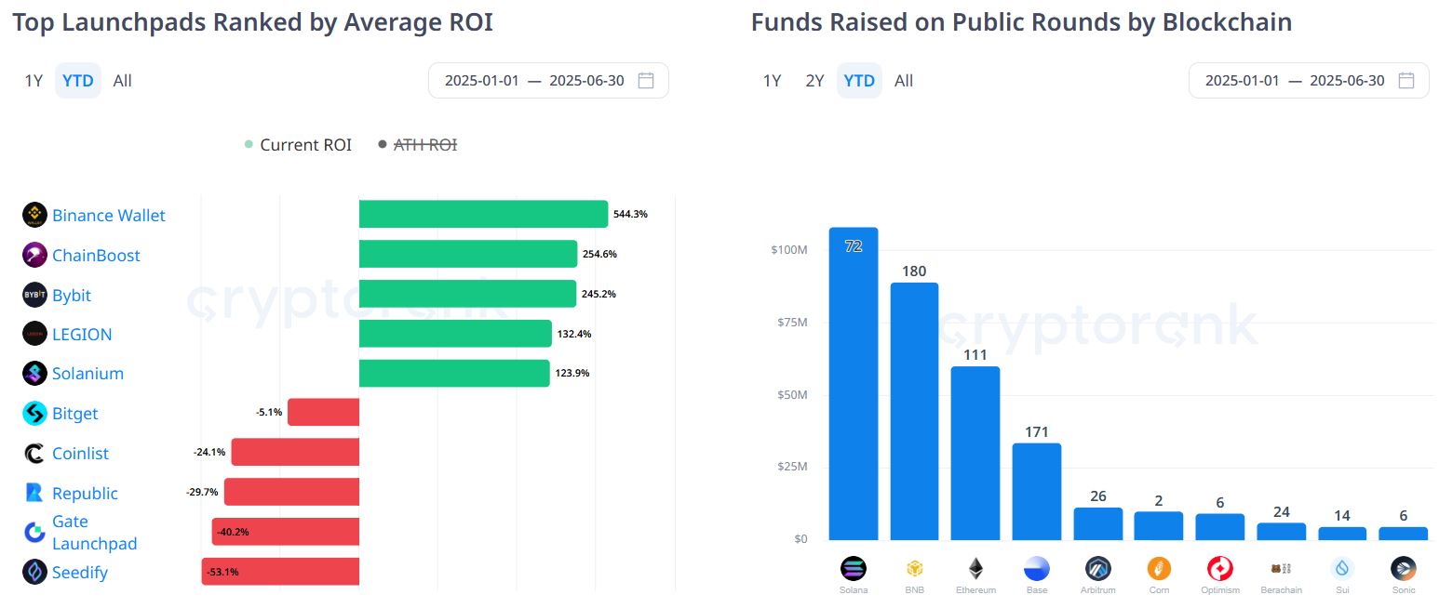Click the Solanium 123.9% ROI bar
The width and height of the screenshot is (1439, 608).
point(455,373)
